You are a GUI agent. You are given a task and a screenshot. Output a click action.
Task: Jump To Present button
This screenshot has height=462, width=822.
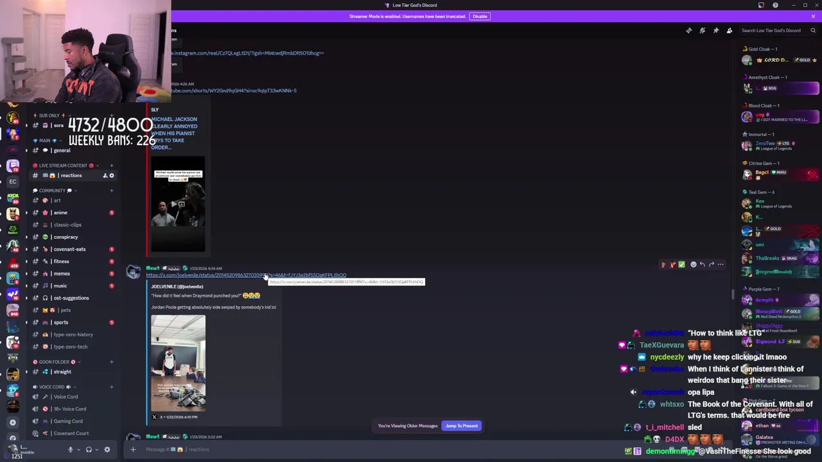click(x=462, y=426)
